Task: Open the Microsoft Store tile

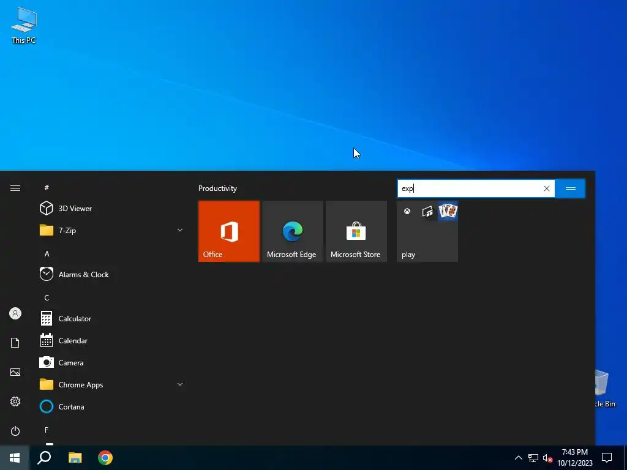Action: (356, 231)
